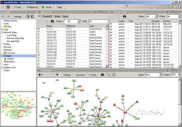182x127 pixels.
Task: Select the hand pan tool in Local Map
Action: (x=52, y=75)
